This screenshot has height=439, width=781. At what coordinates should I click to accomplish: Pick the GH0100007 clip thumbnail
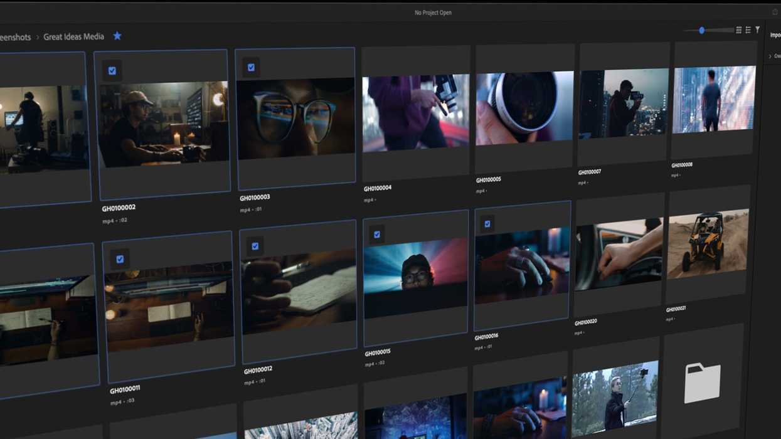pos(624,103)
